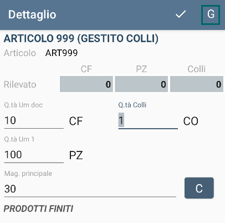
Task: Focus the Q.tà Um doc field
Action: point(34,120)
